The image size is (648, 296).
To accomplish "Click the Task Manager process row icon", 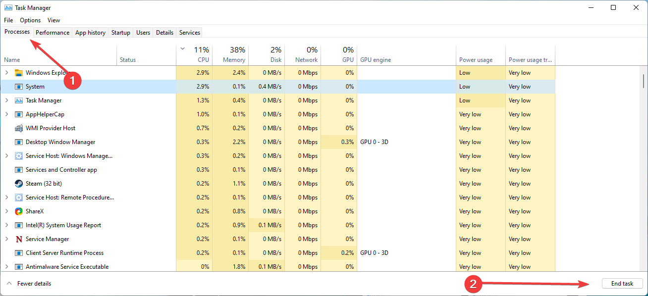I will 19,100.
